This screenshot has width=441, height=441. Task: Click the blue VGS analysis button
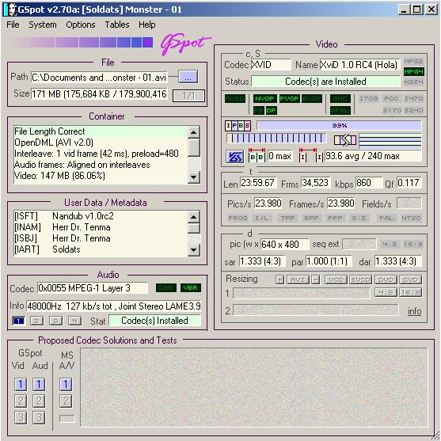coord(235,157)
